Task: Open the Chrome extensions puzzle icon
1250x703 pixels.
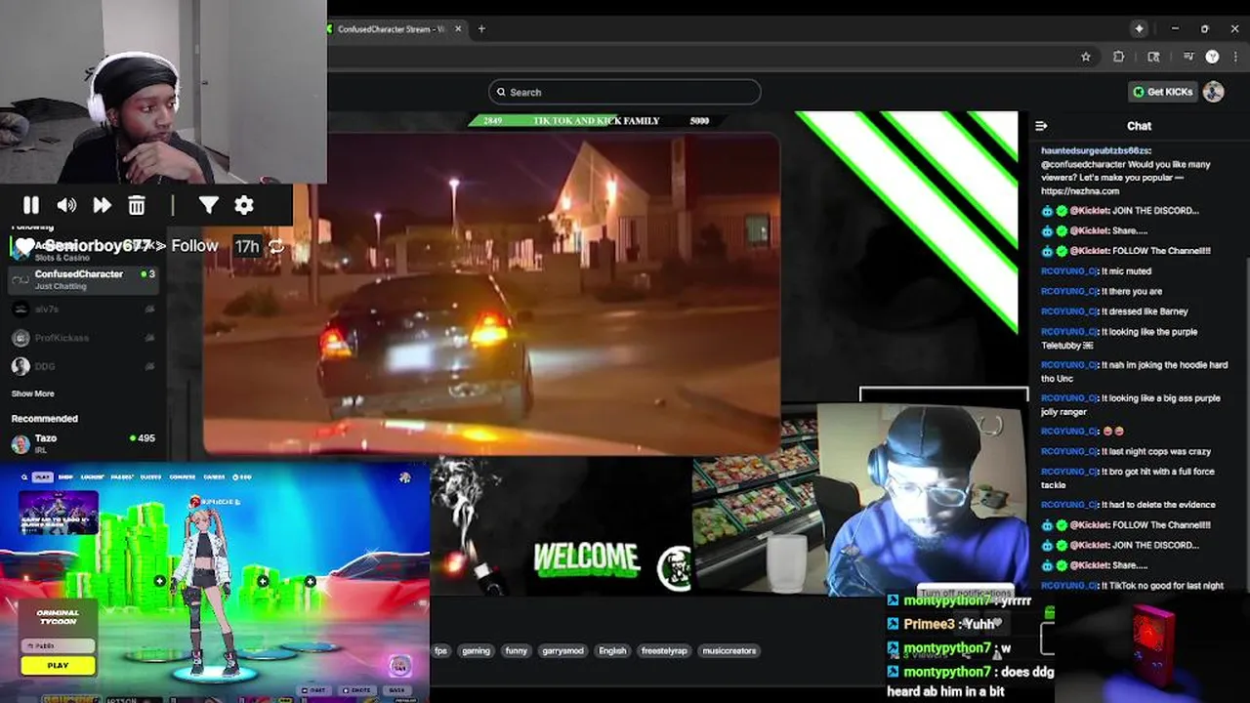Action: (x=1119, y=57)
